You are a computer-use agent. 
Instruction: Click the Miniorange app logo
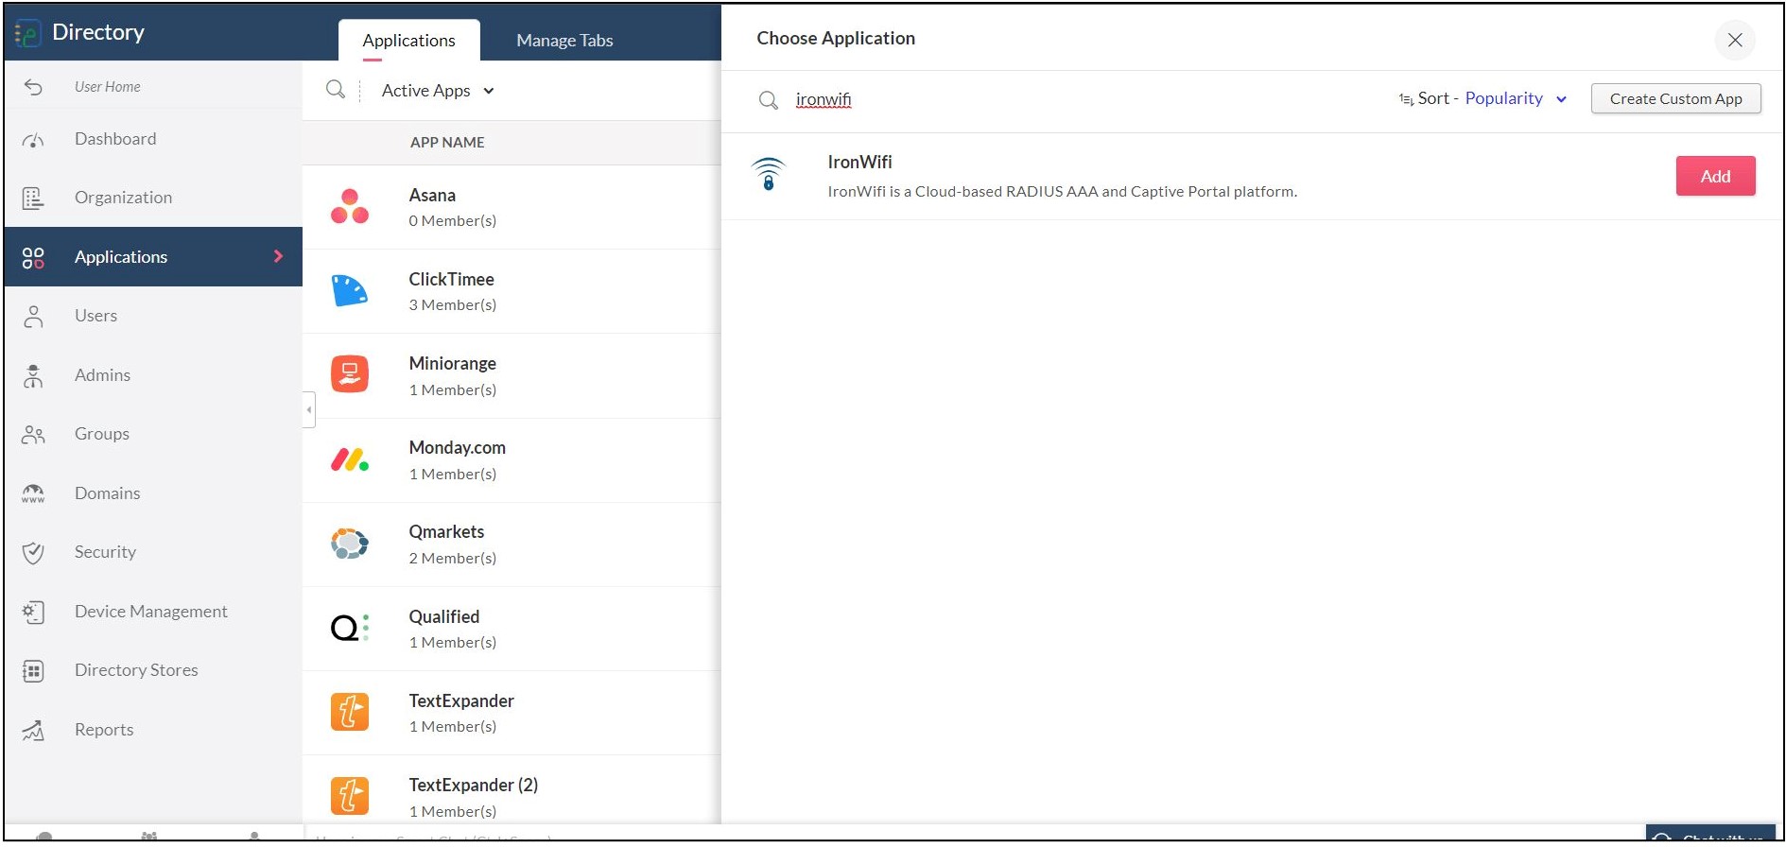coord(350,374)
